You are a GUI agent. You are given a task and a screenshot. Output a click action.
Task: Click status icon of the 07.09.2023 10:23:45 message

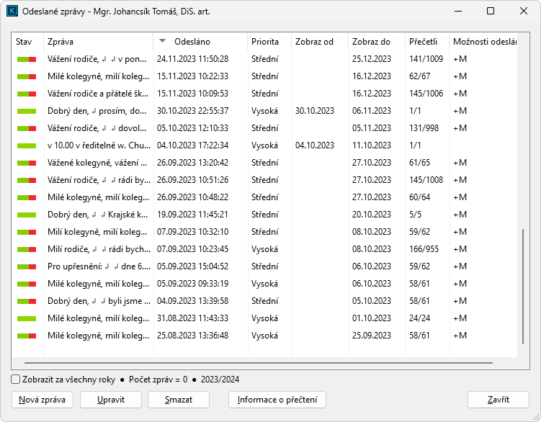(27, 249)
